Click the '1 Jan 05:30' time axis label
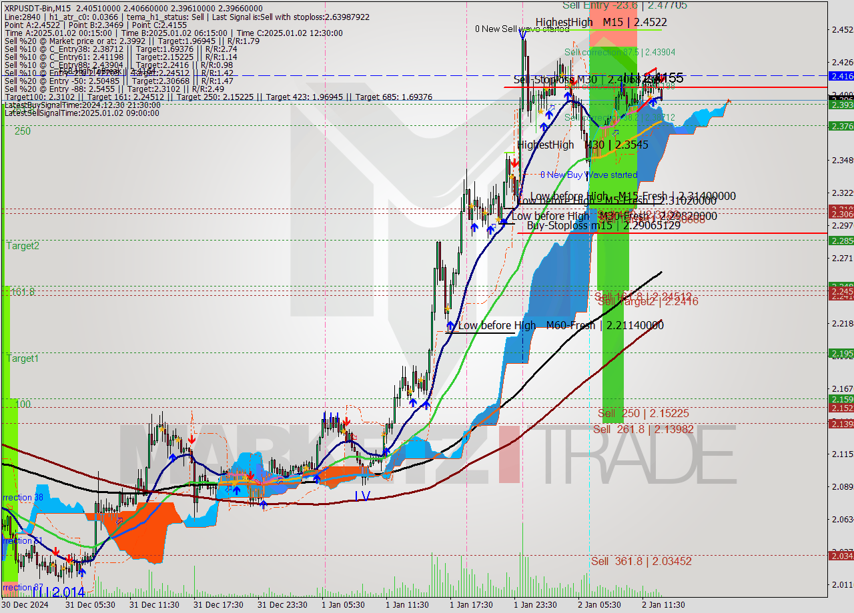The height and width of the screenshot is (613, 854). pos(344,605)
